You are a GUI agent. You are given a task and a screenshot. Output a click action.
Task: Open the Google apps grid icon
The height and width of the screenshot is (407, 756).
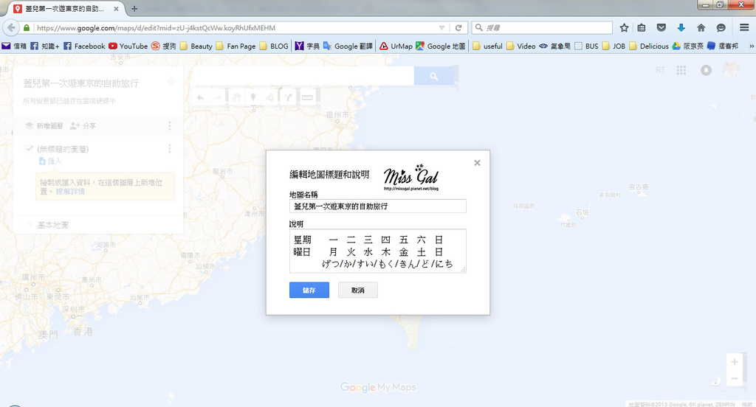coord(681,70)
